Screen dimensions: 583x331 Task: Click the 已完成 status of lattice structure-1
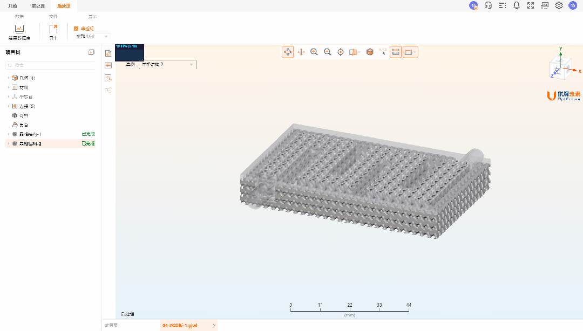coord(88,134)
